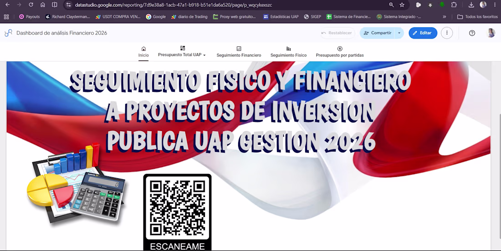Open the green extension icon
Image resolution: width=501 pixels, height=251 pixels.
[442, 5]
